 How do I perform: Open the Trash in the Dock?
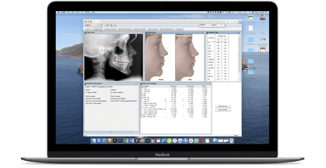pyautogui.click(x=231, y=141)
